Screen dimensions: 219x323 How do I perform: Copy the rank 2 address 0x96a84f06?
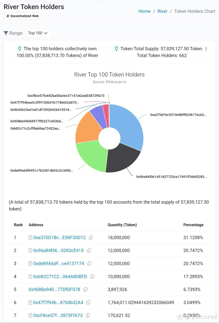tap(89, 251)
